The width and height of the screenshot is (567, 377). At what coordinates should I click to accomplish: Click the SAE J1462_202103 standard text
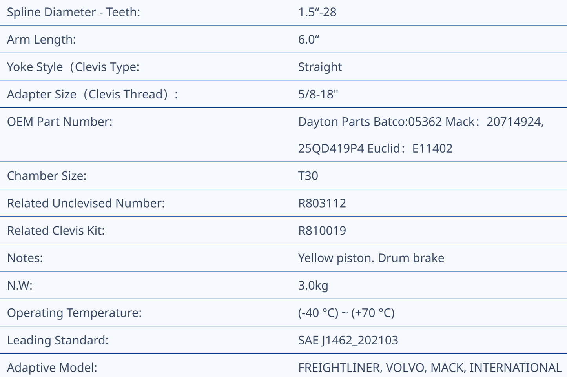click(x=348, y=340)
